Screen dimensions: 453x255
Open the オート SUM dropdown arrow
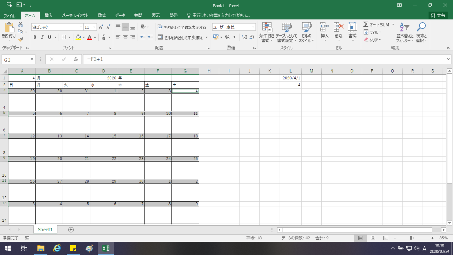point(393,24)
